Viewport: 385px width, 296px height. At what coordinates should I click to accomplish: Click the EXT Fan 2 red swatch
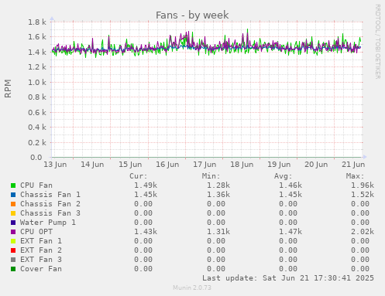coord(13,250)
